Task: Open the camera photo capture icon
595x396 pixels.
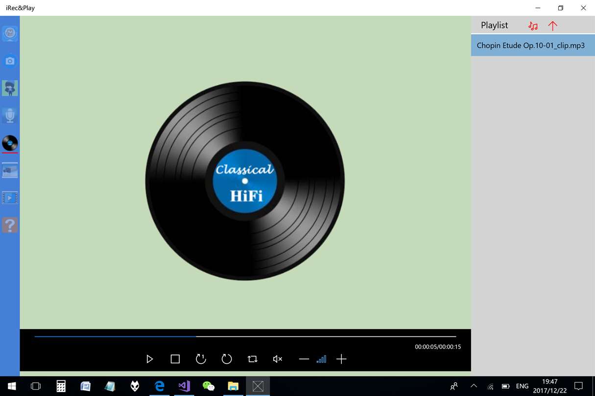Action: pyautogui.click(x=10, y=61)
